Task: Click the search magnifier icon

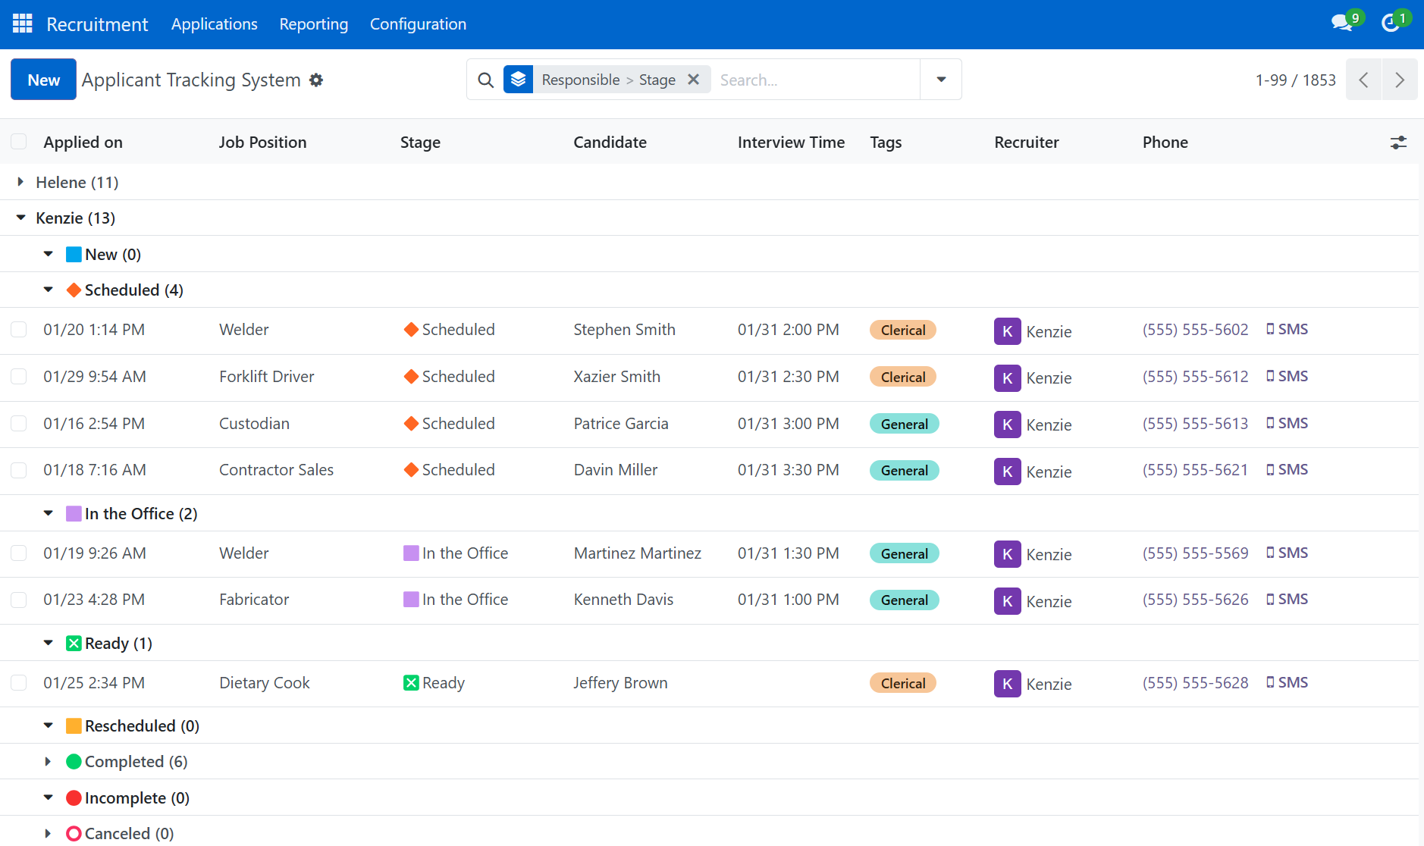Action: (x=486, y=80)
